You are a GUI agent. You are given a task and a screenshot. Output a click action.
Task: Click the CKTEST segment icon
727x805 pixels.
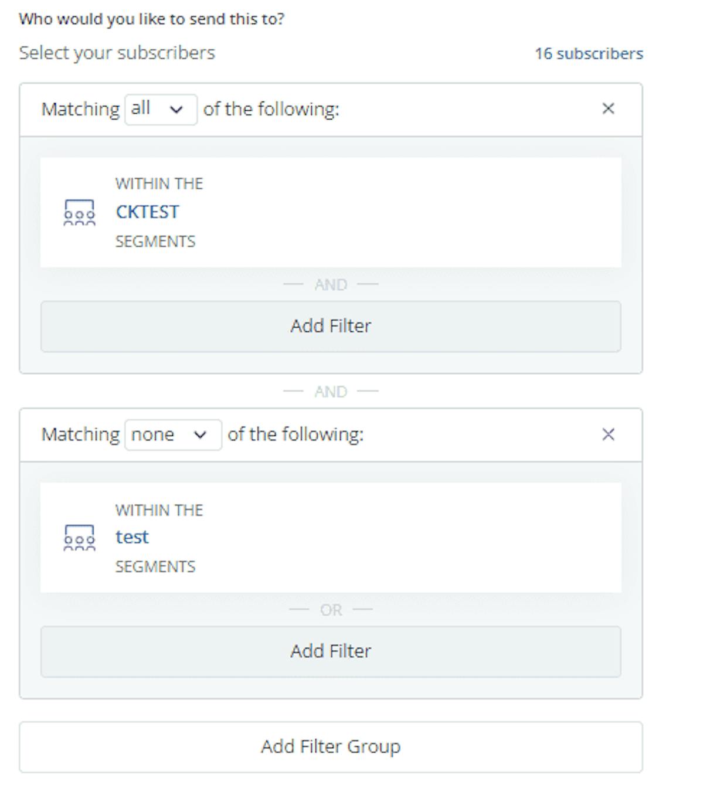coord(79,212)
